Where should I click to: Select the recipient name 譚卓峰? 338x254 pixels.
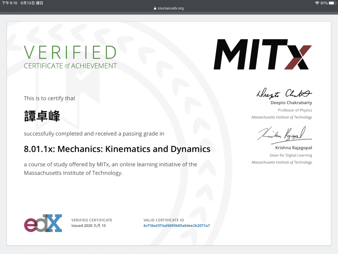(42, 116)
